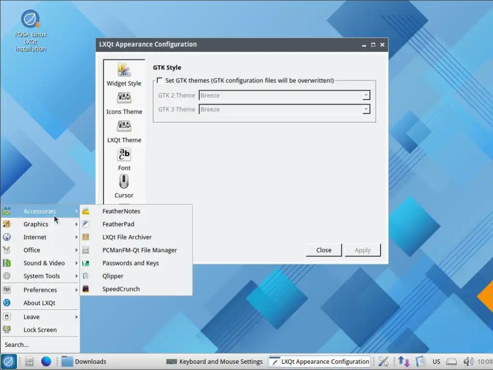Image resolution: width=493 pixels, height=370 pixels.
Task: Click the Internet category globe icon
Action: pyautogui.click(x=7, y=237)
